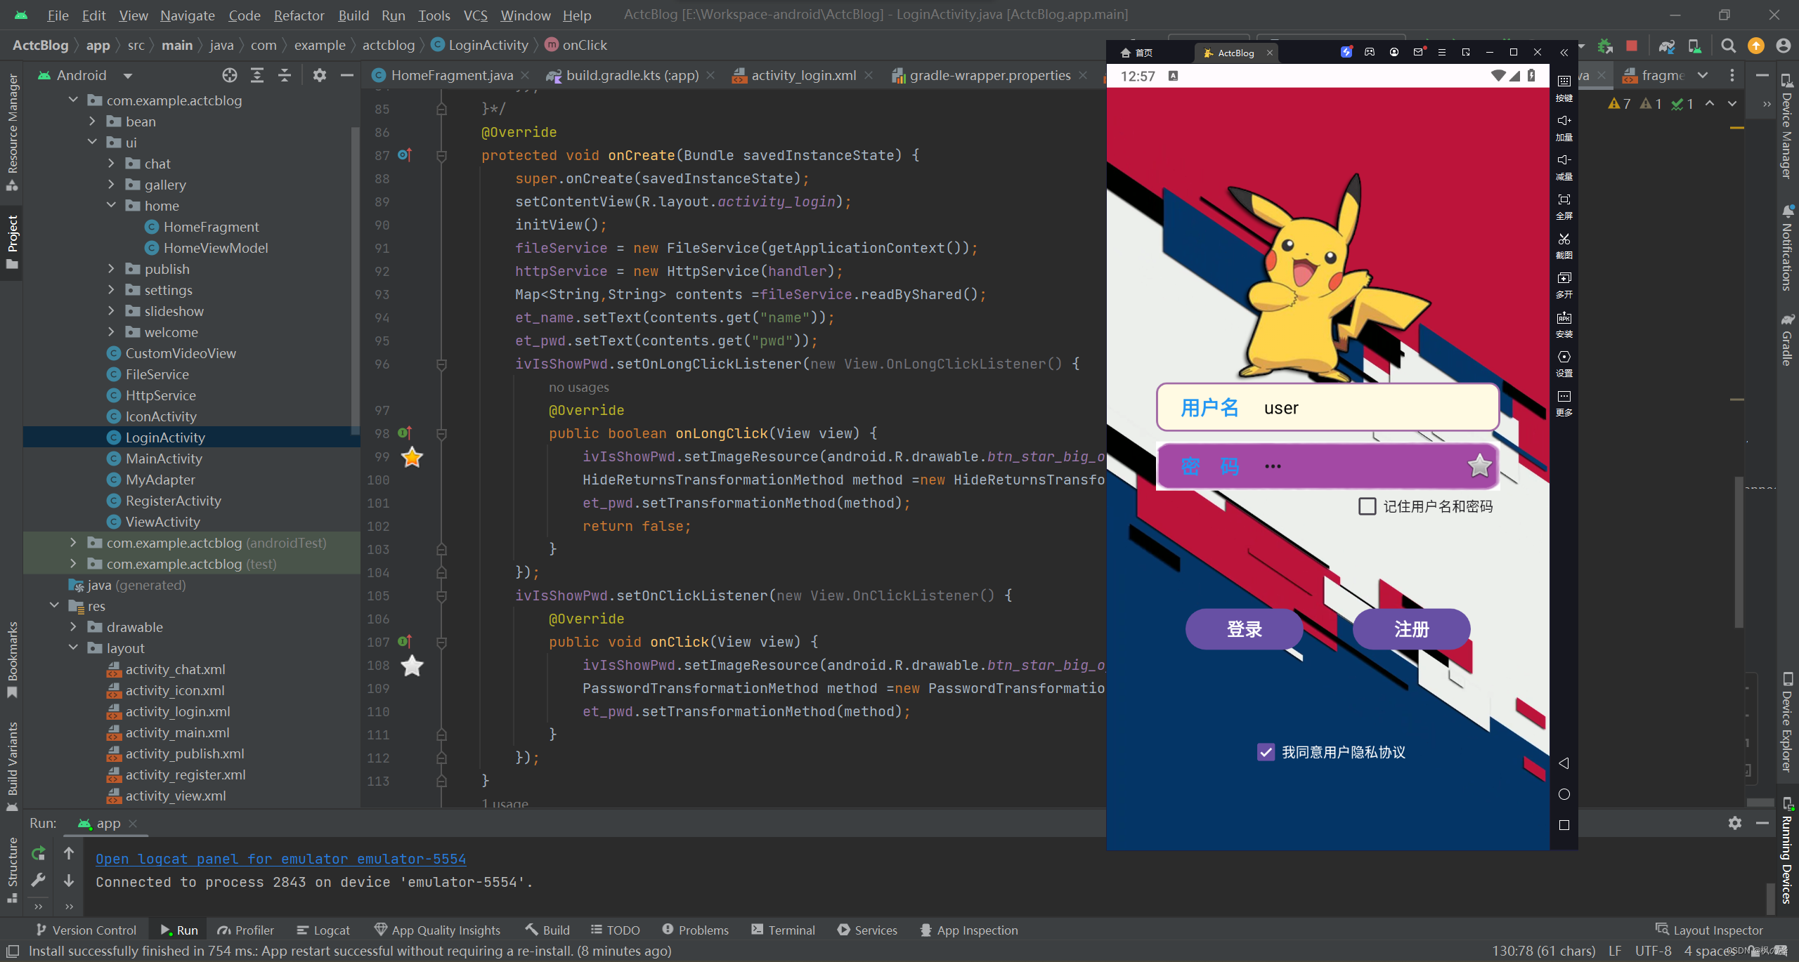Click the star gutter icon on line 99
Screen dimensions: 1799x962
412,457
